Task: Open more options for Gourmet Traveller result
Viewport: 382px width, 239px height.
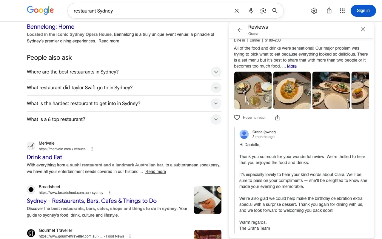Action: (130, 236)
